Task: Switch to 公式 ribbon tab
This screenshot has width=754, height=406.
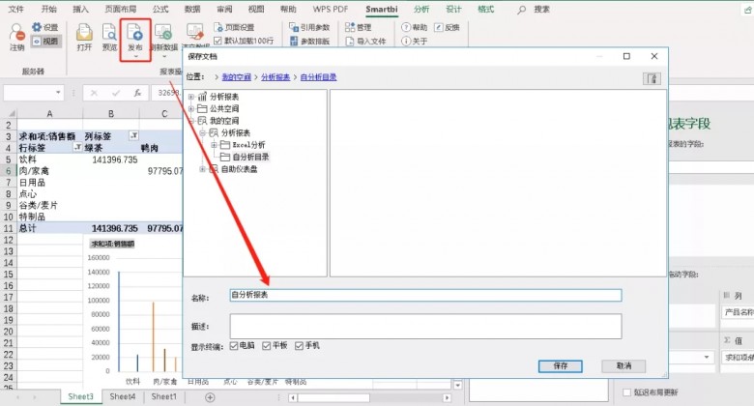Action: click(160, 9)
